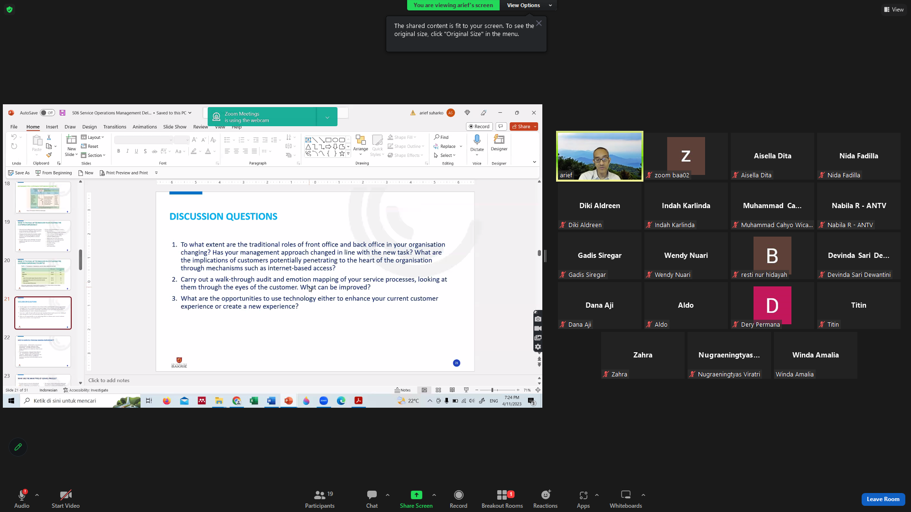This screenshot has width=911, height=512.
Task: Open Zoom Reactions
Action: click(545, 499)
